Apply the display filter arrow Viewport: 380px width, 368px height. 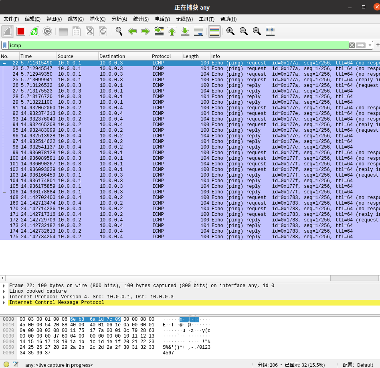[x=361, y=45]
